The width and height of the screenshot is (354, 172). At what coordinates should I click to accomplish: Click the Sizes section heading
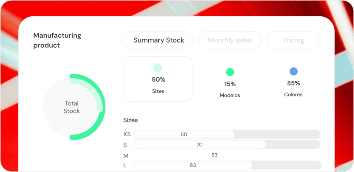131,120
